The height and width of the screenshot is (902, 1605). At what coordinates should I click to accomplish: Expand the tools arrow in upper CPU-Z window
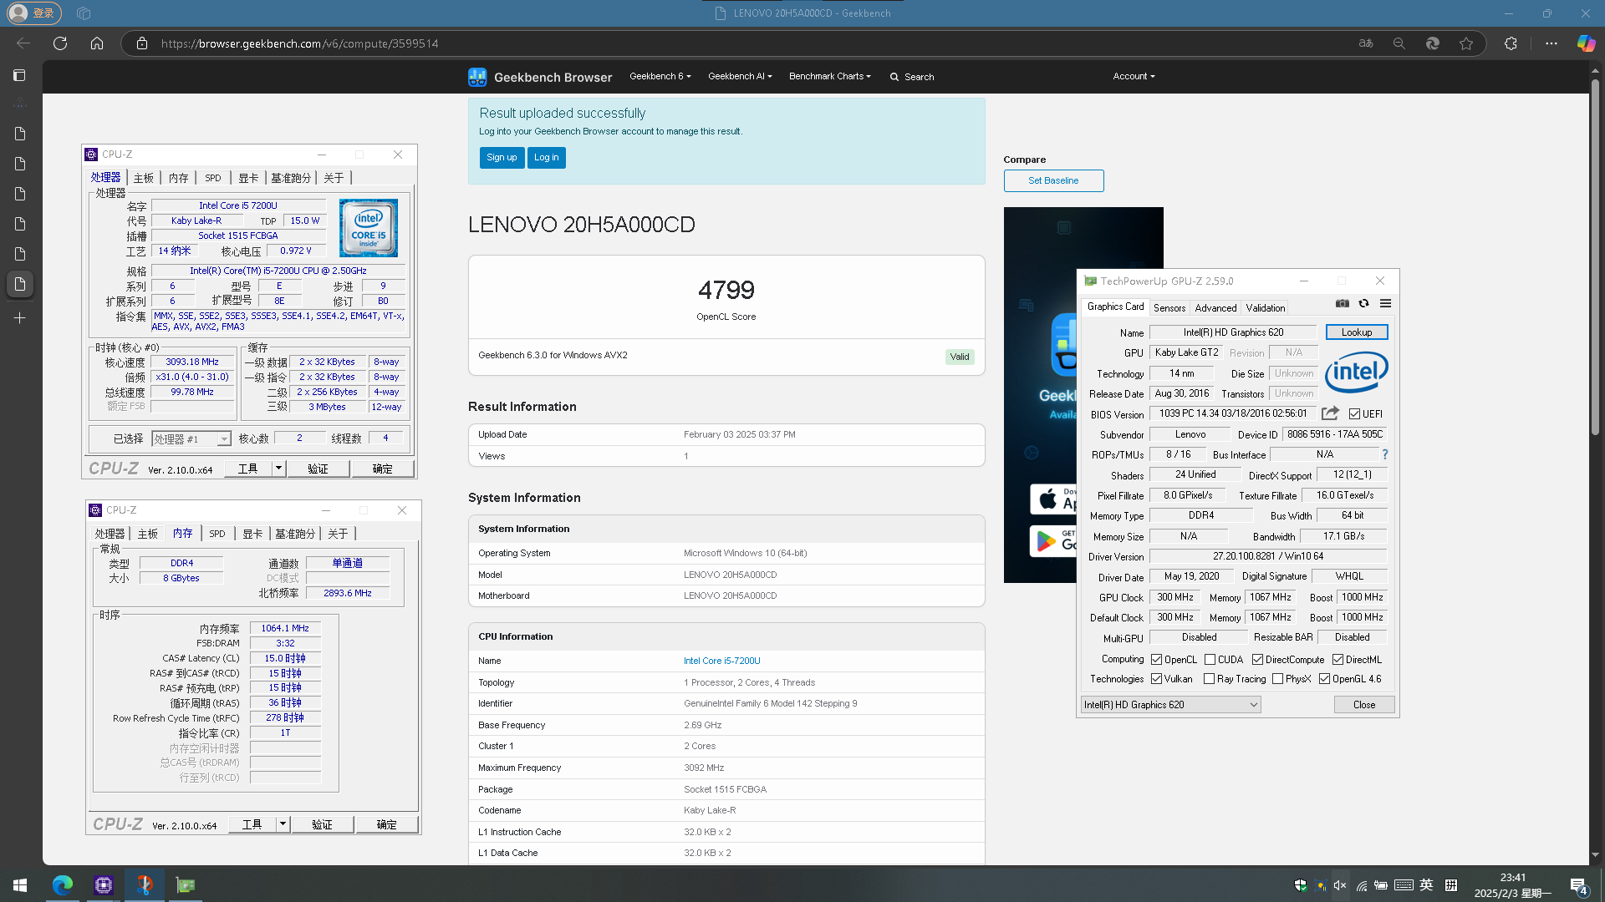point(279,469)
